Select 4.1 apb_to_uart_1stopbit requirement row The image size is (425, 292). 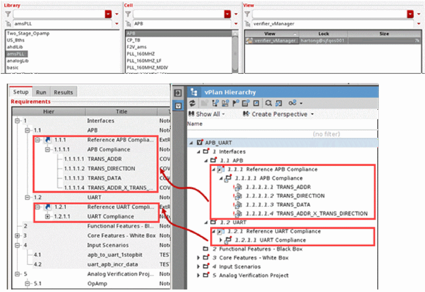pyautogui.click(x=91, y=255)
